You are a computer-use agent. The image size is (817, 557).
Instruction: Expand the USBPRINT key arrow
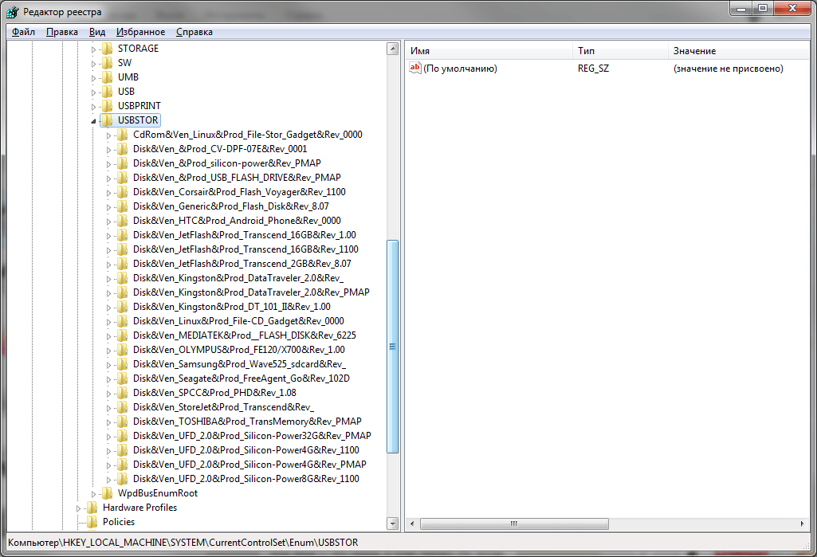point(93,106)
